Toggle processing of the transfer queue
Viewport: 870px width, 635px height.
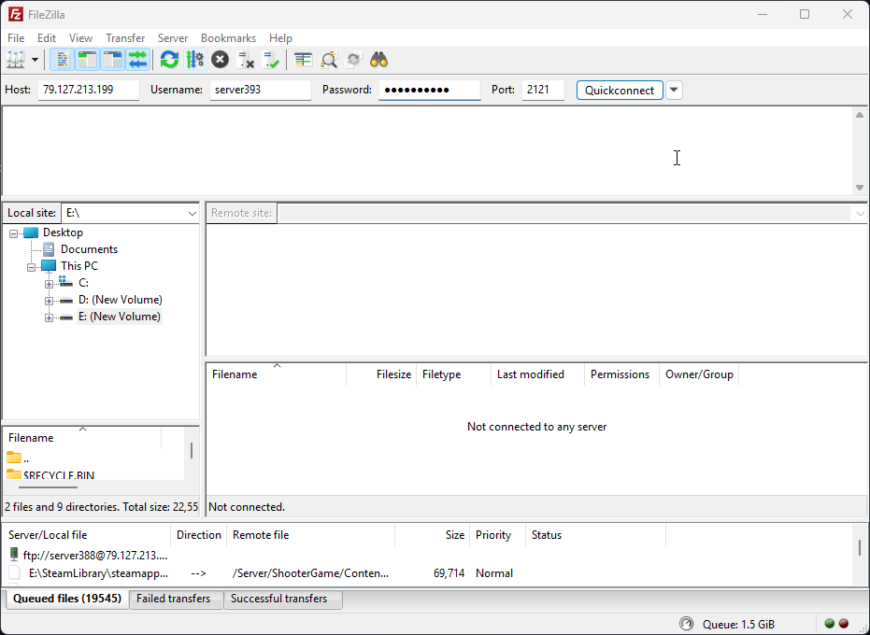[x=195, y=60]
